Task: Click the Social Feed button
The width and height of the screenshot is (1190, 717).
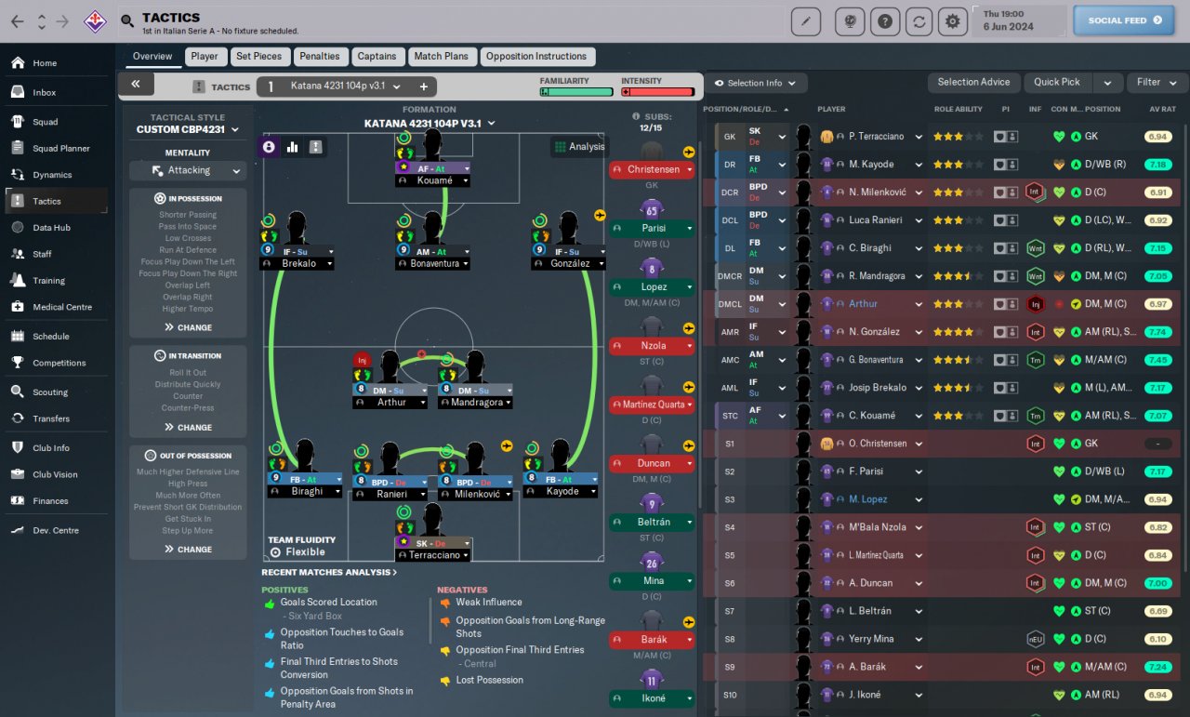Action: point(1123,20)
